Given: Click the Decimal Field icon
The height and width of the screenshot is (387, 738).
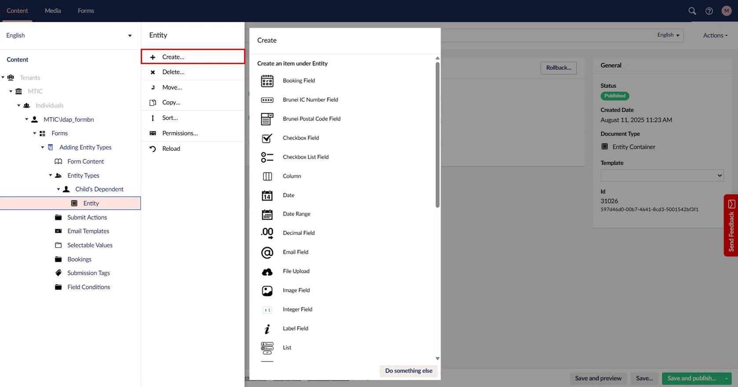Looking at the screenshot, I should coord(267,233).
